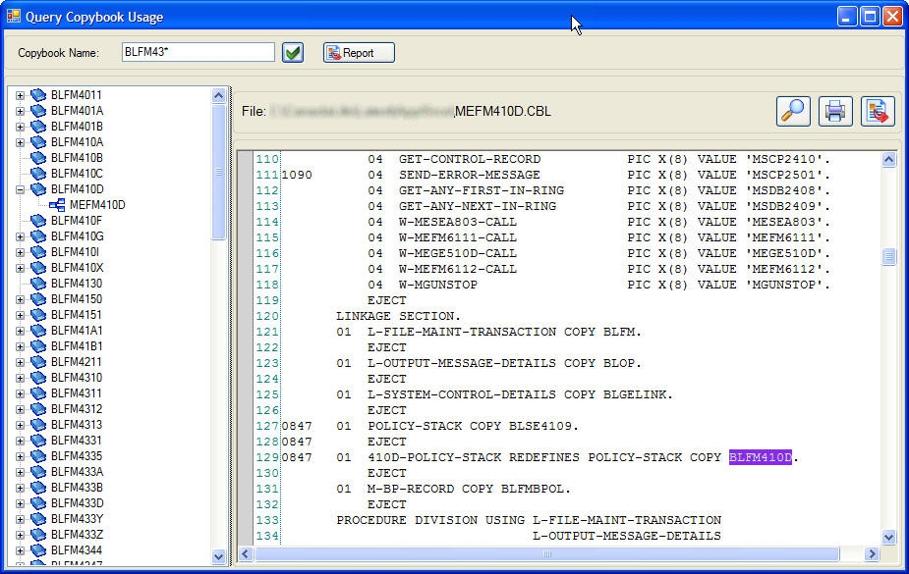
Task: Click the BLFM4311 copybook book icon
Action: 38,392
